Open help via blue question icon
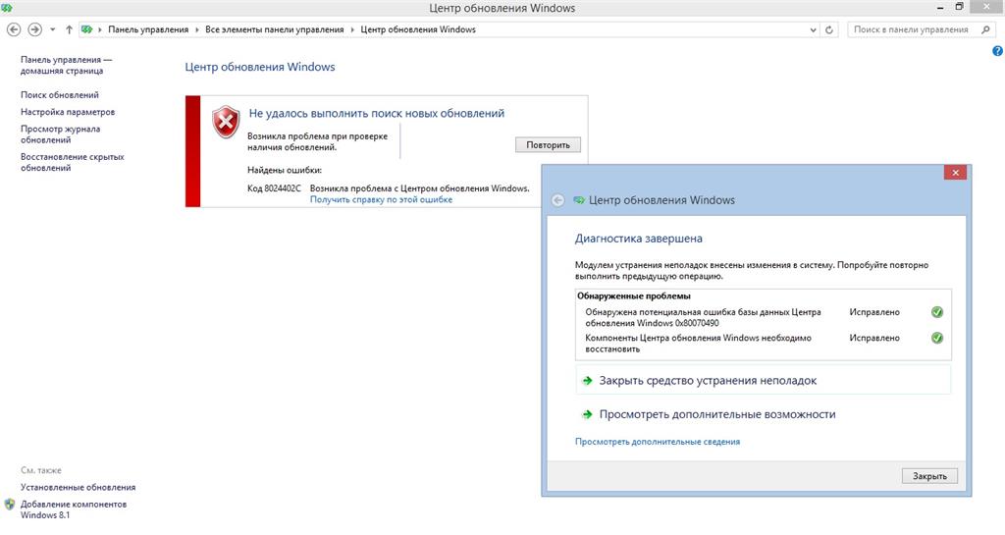The image size is (1005, 535). [997, 51]
